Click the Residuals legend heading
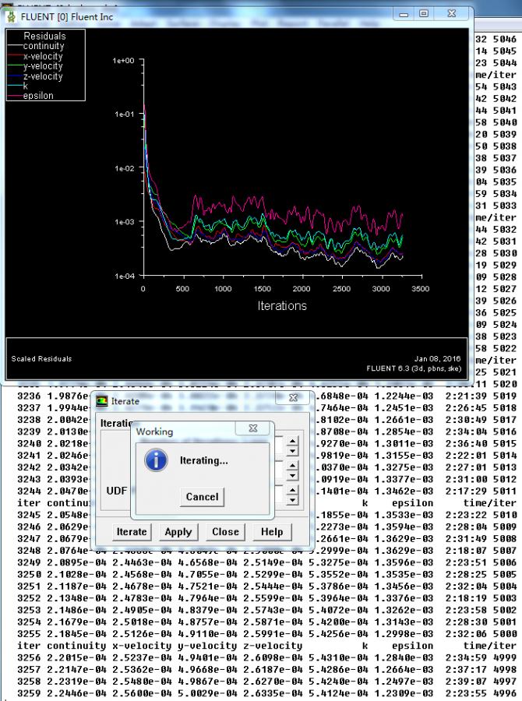This screenshot has height=701, width=522. pyautogui.click(x=44, y=36)
